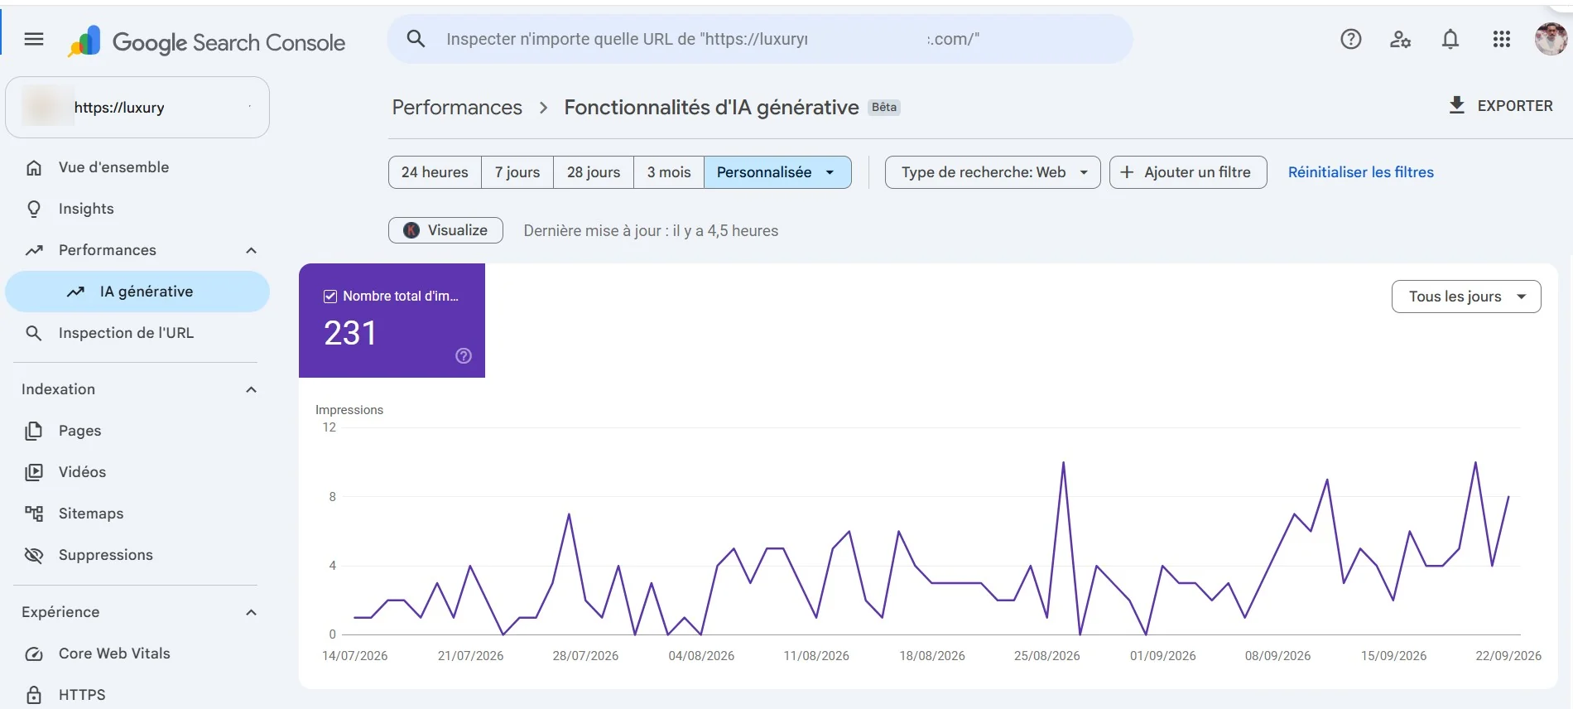Open the property selector dropdown
Image resolution: width=1573 pixels, height=709 pixels.
[137, 108]
